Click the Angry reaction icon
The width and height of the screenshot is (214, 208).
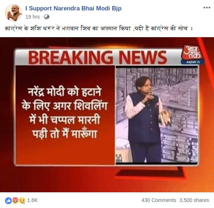15,200
